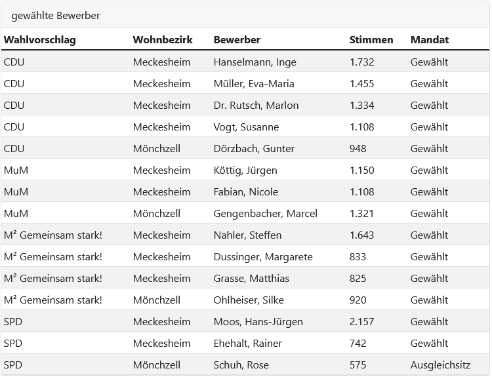The width and height of the screenshot is (492, 377).
Task: Select the Schuh, Rose entry
Action: click(241, 365)
